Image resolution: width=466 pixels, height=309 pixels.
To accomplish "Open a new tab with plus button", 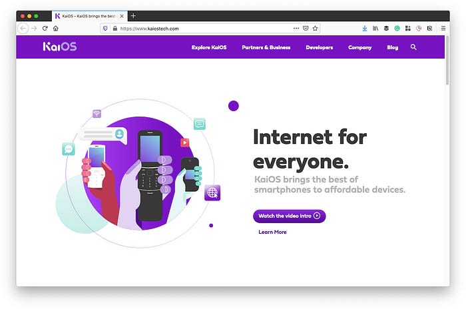I will [x=133, y=16].
